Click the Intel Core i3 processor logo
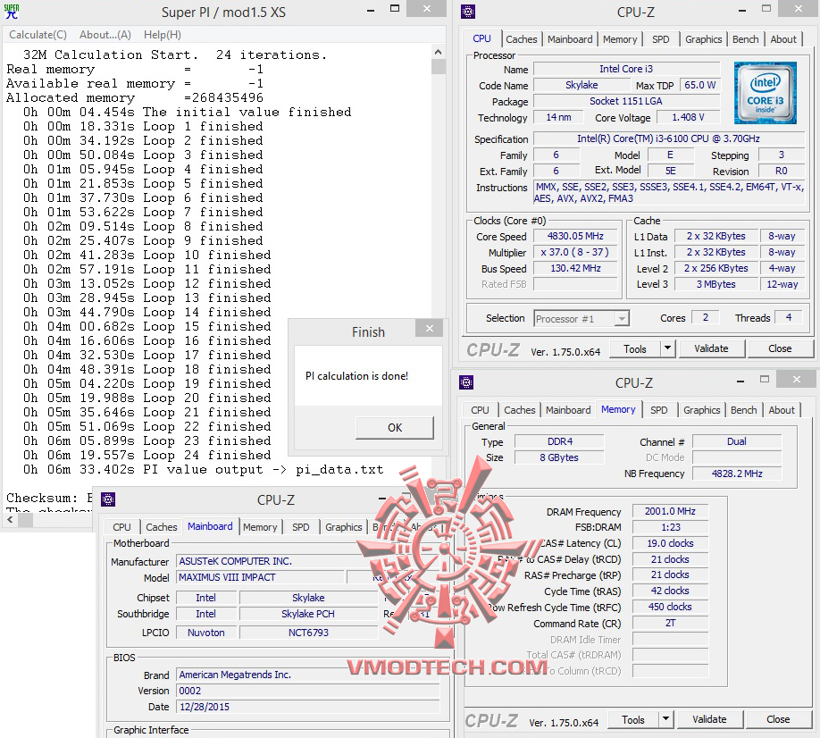Image resolution: width=820 pixels, height=738 pixels. point(765,93)
